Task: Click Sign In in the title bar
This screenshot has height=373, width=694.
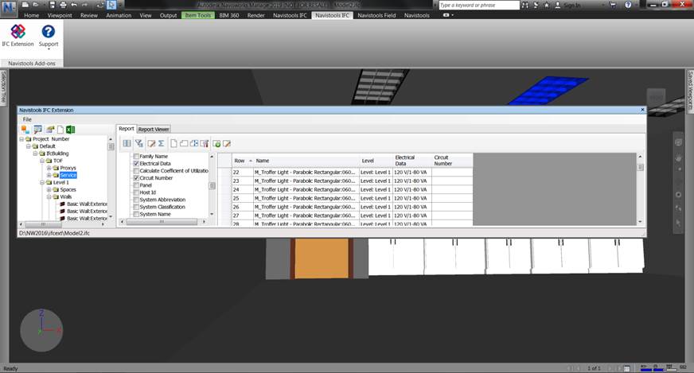Action: pyautogui.click(x=571, y=6)
